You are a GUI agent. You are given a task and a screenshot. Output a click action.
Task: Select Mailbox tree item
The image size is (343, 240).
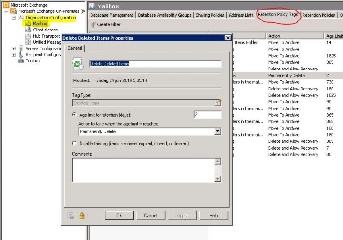pos(40,24)
